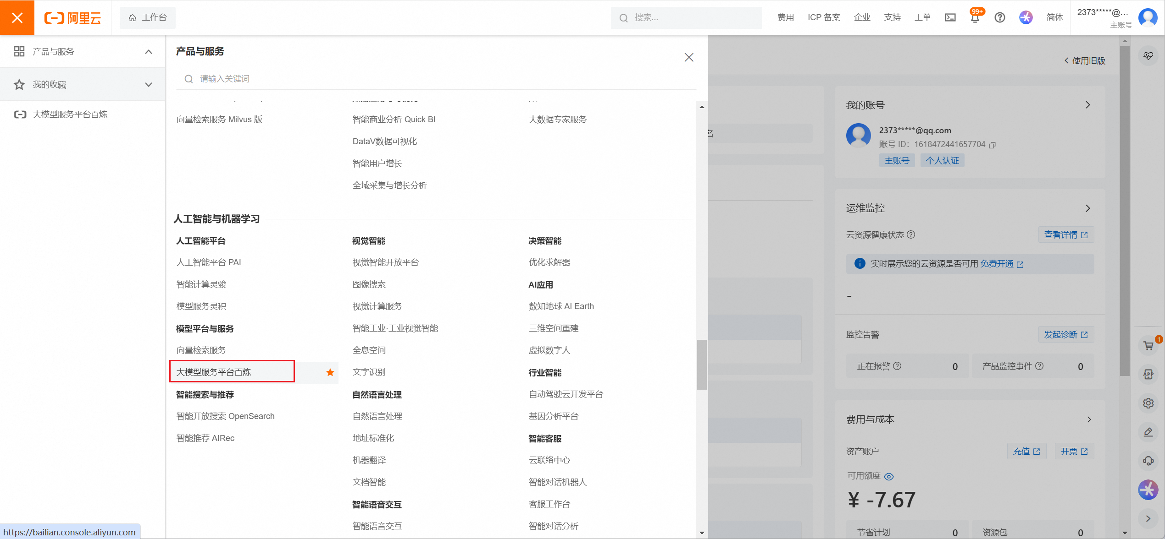
Task: Click the help icon next to 正在报警
Action: pos(898,366)
